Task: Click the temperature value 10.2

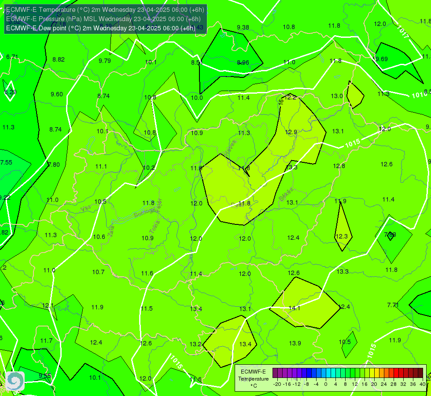Action: [149, 168]
